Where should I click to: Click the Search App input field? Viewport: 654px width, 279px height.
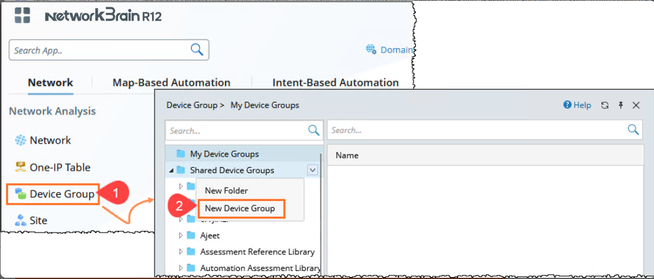(99, 50)
